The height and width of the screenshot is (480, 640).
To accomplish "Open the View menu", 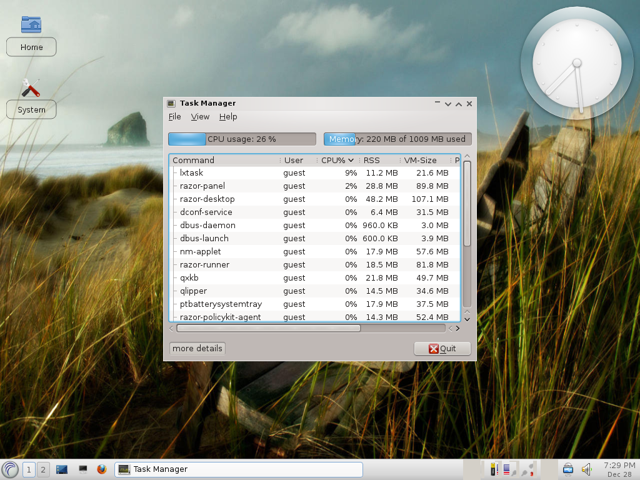I will (x=200, y=117).
